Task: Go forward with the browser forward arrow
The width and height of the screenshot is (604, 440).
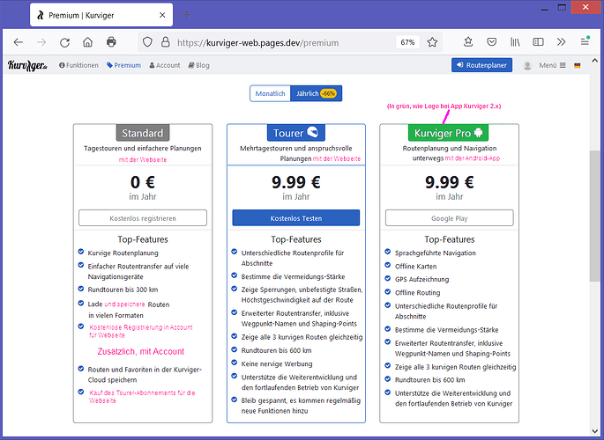Action: [x=41, y=42]
